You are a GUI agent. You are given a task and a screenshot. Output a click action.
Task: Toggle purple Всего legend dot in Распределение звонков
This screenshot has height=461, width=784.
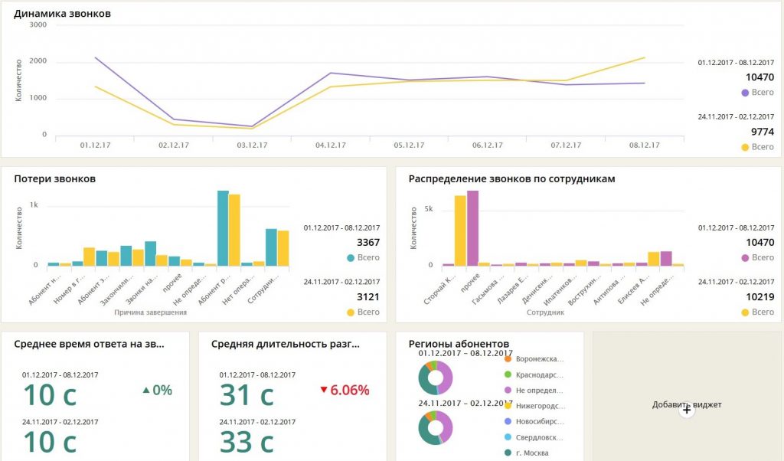[744, 258]
